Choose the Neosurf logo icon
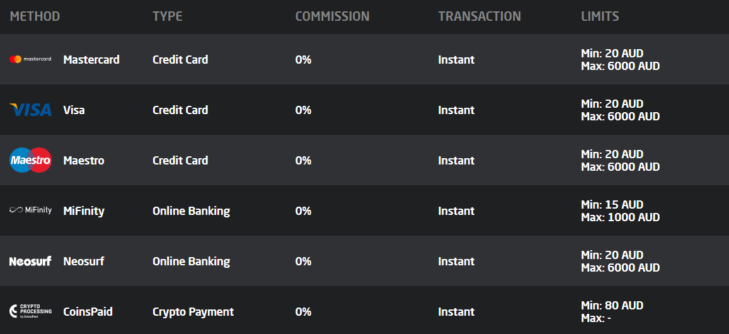This screenshot has width=729, height=334. [30, 261]
